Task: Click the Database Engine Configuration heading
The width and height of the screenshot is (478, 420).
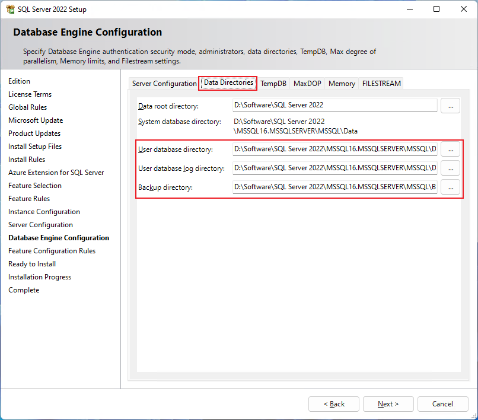Action: [88, 32]
